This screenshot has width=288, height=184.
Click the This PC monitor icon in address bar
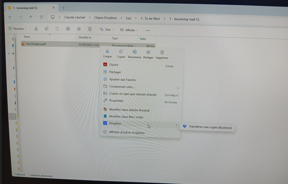(x=53, y=17)
